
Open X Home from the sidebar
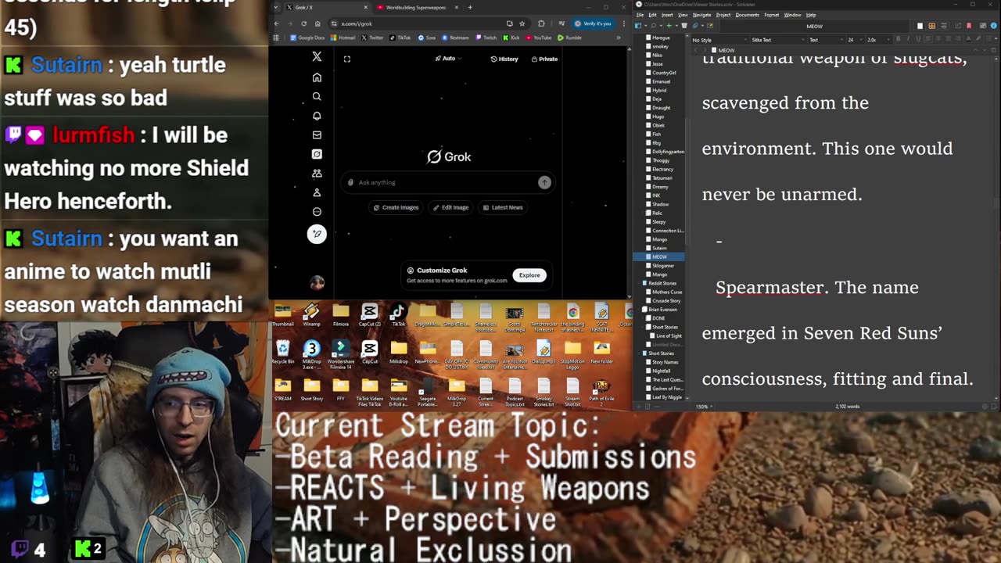[317, 77]
